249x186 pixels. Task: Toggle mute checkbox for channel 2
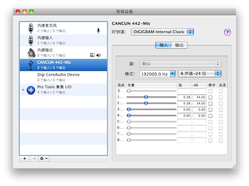point(211,103)
